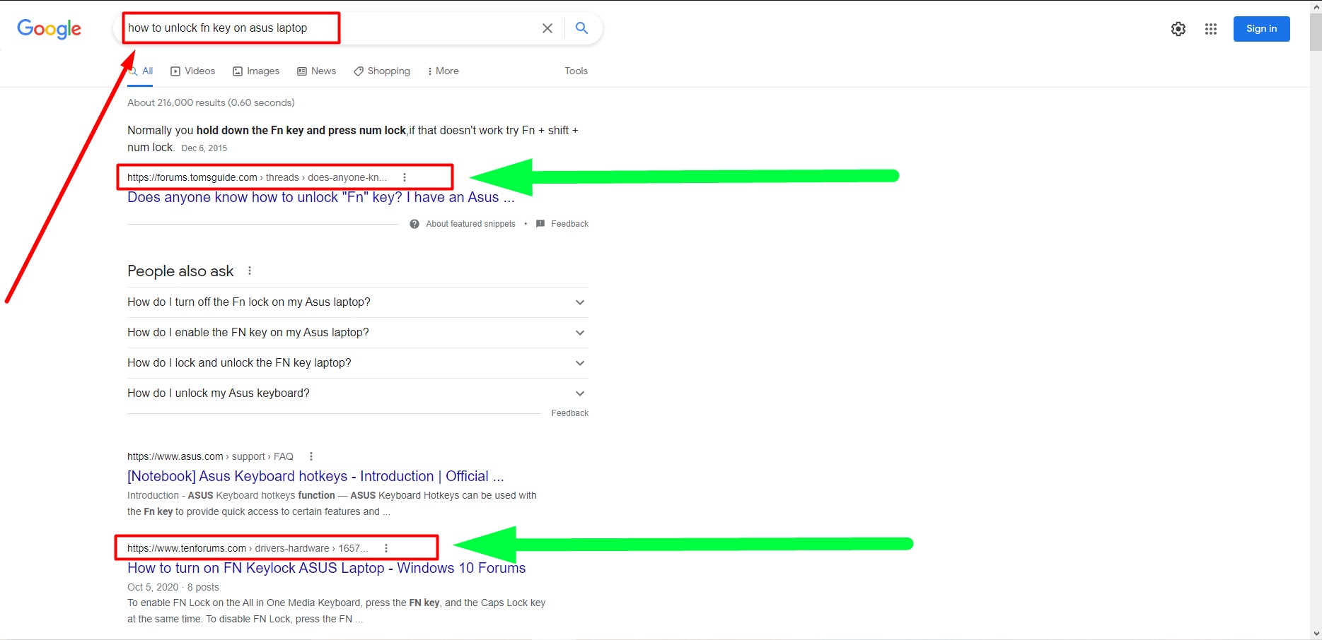Expand "How do I turn off the Fn lock" question
Image resolution: width=1322 pixels, height=640 pixels.
[579, 302]
